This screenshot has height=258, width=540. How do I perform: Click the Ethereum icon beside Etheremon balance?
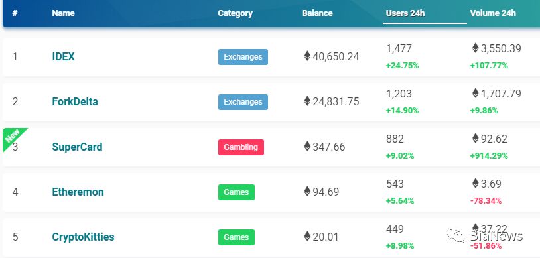tap(307, 191)
